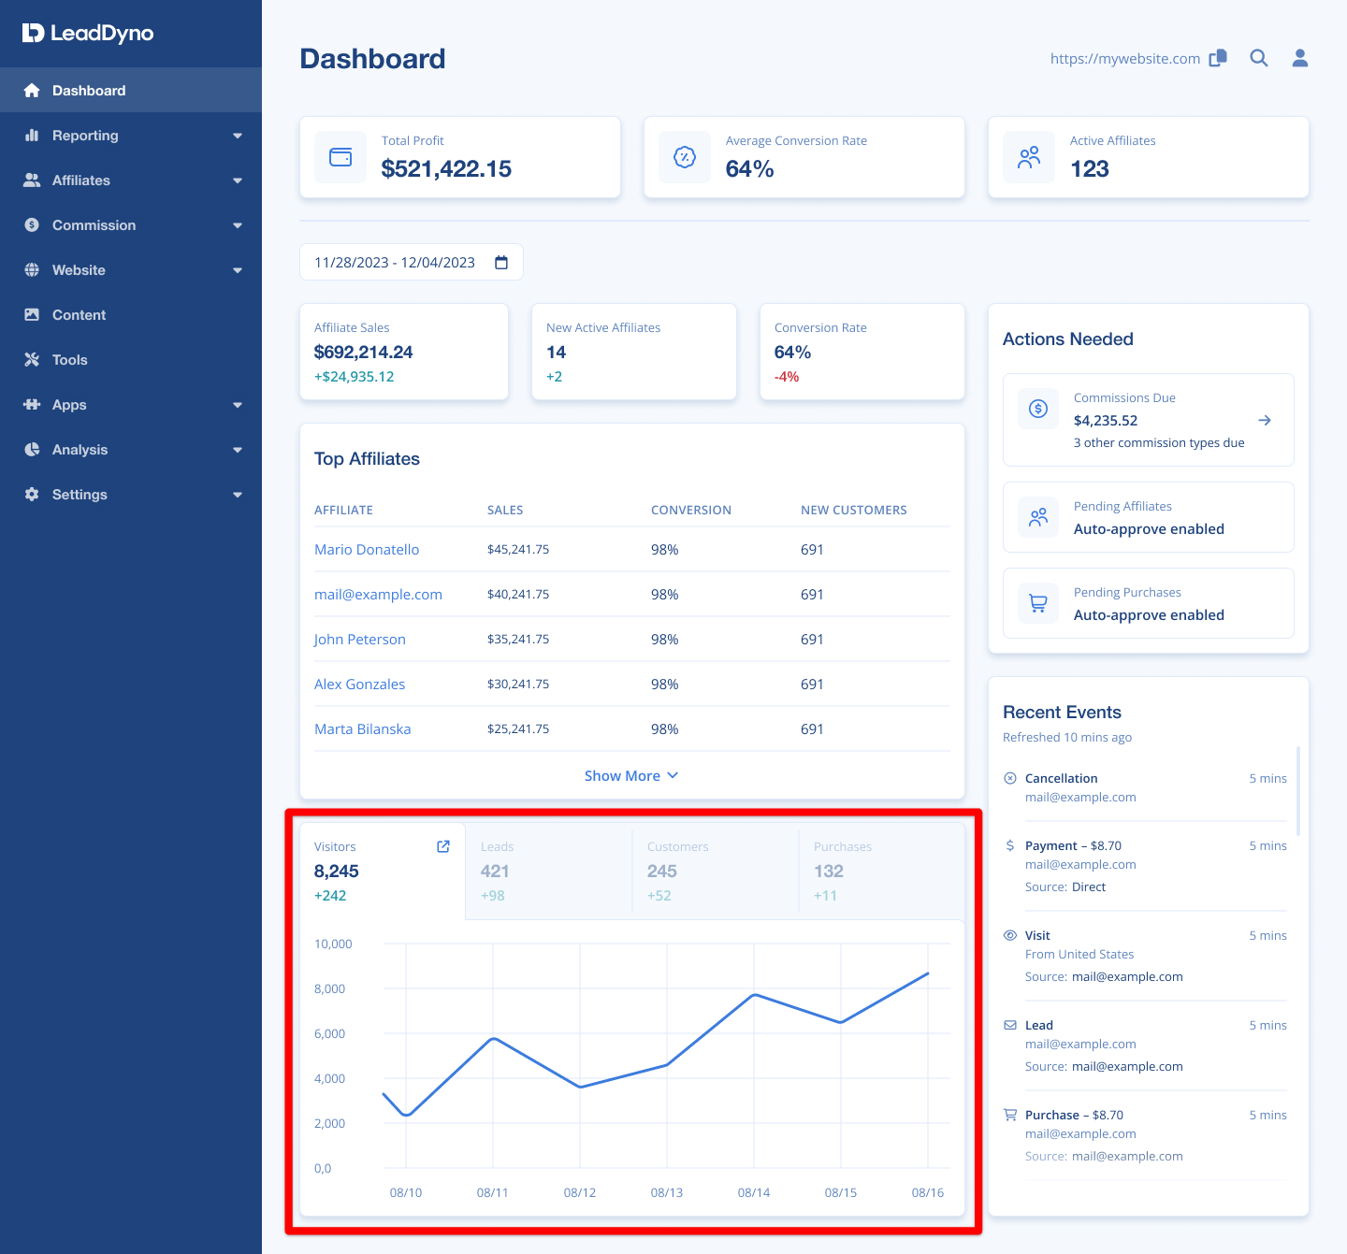1347x1254 pixels.
Task: Click the Pending Affiliates people icon
Action: point(1038,517)
